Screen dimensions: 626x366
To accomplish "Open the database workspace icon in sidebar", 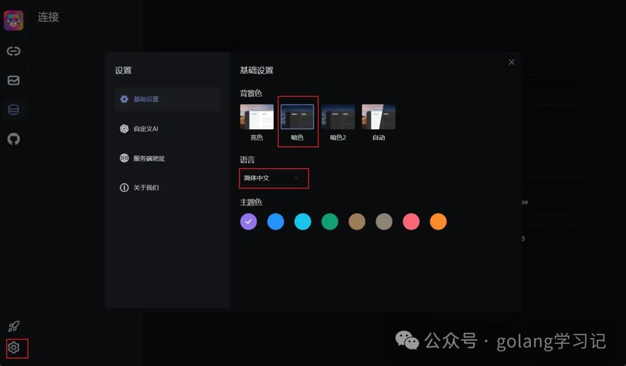I will pos(13,110).
